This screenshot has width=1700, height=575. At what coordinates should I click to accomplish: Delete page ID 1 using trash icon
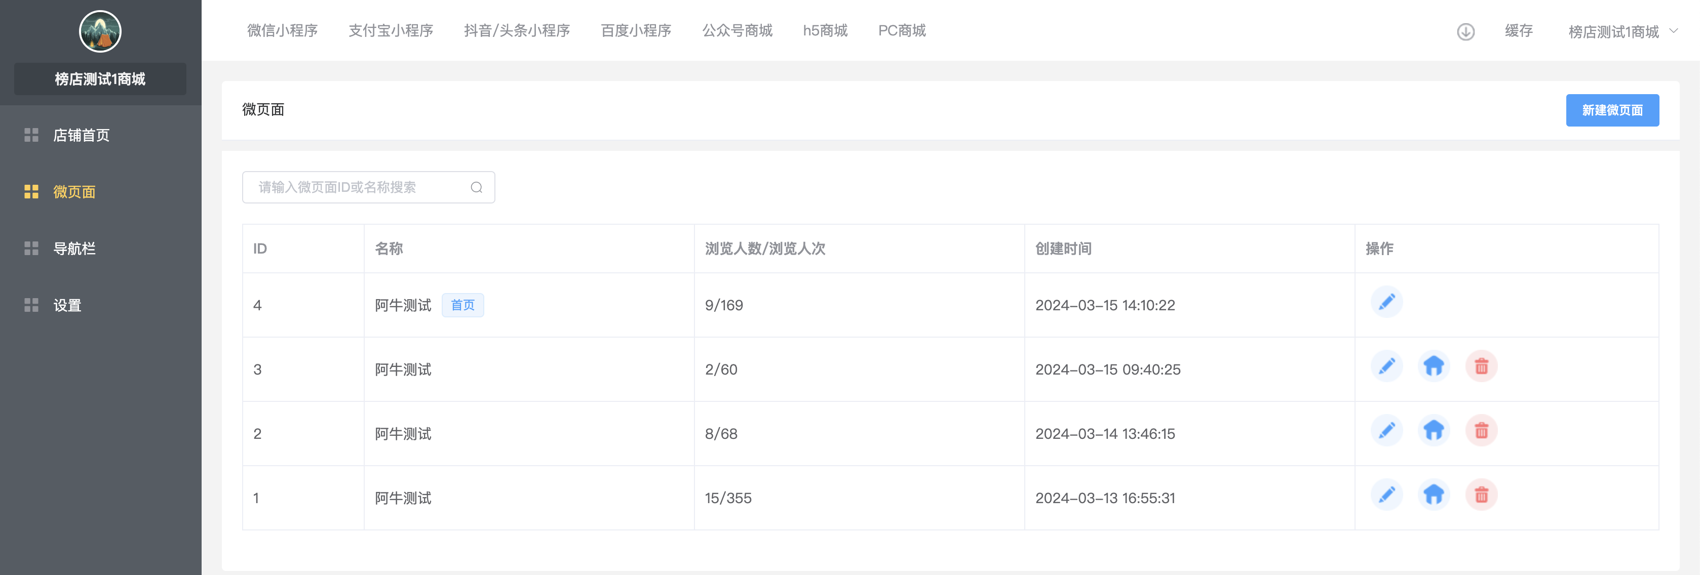(x=1481, y=495)
